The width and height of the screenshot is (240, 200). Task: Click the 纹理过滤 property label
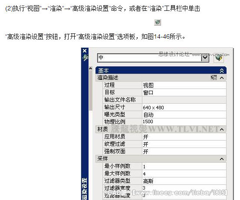tap(115, 144)
